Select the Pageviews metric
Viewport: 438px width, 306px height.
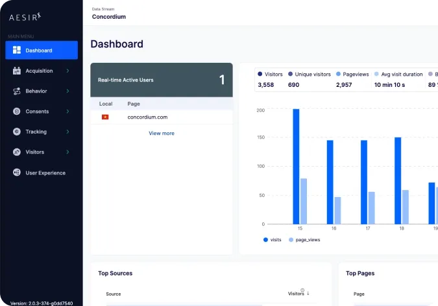tap(352, 80)
